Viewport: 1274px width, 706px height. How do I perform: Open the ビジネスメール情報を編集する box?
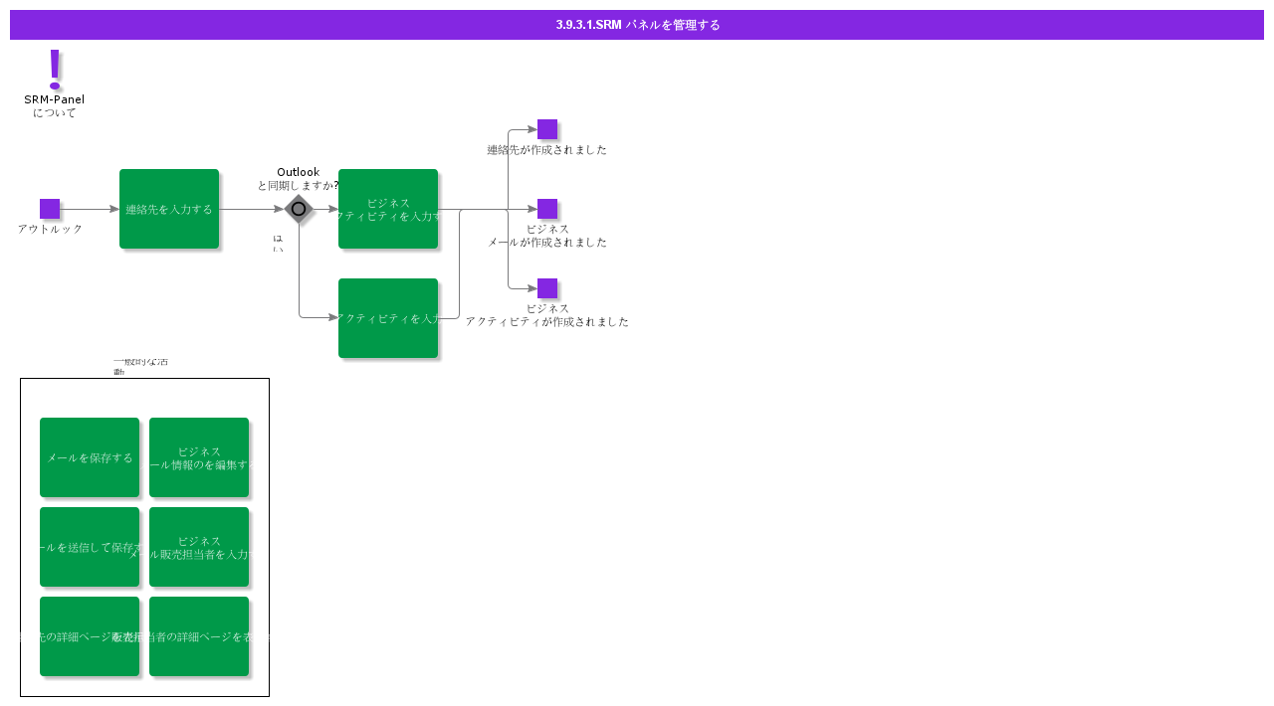[199, 457]
